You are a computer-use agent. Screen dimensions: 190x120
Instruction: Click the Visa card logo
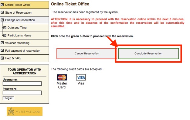81,77
